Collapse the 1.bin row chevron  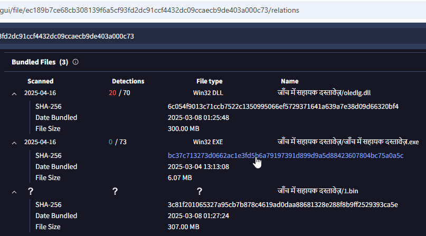tap(14, 192)
